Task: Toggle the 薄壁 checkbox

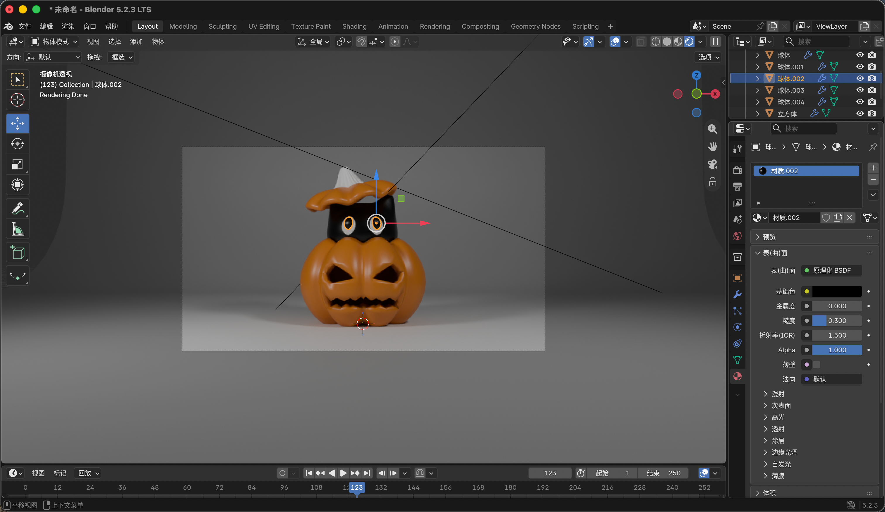Action: click(x=817, y=365)
